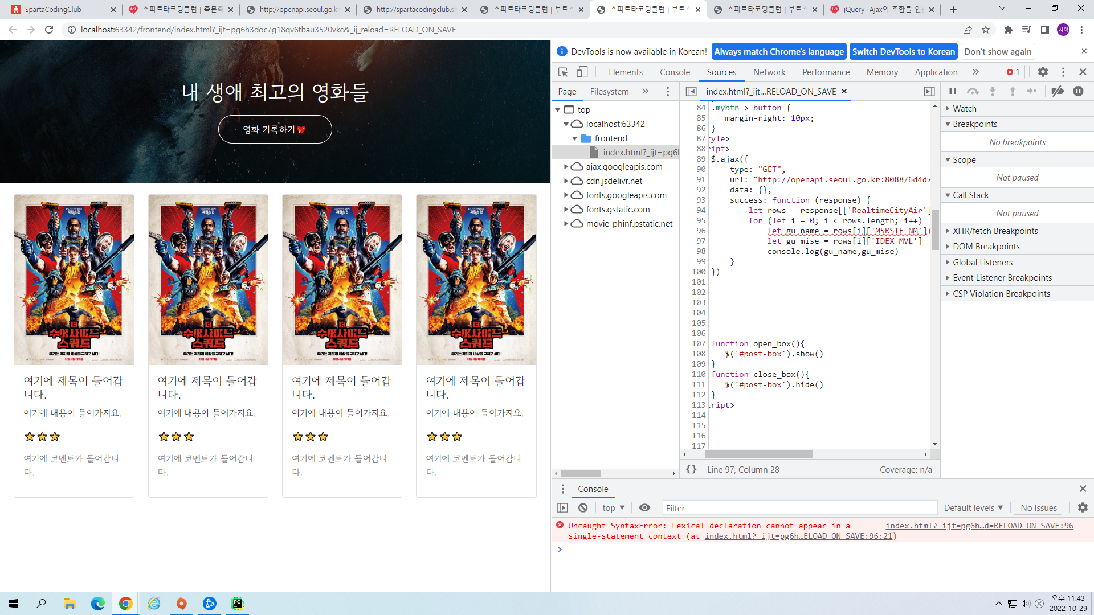The width and height of the screenshot is (1094, 615).
Task: Click the red error count badge
Action: pos(1013,72)
